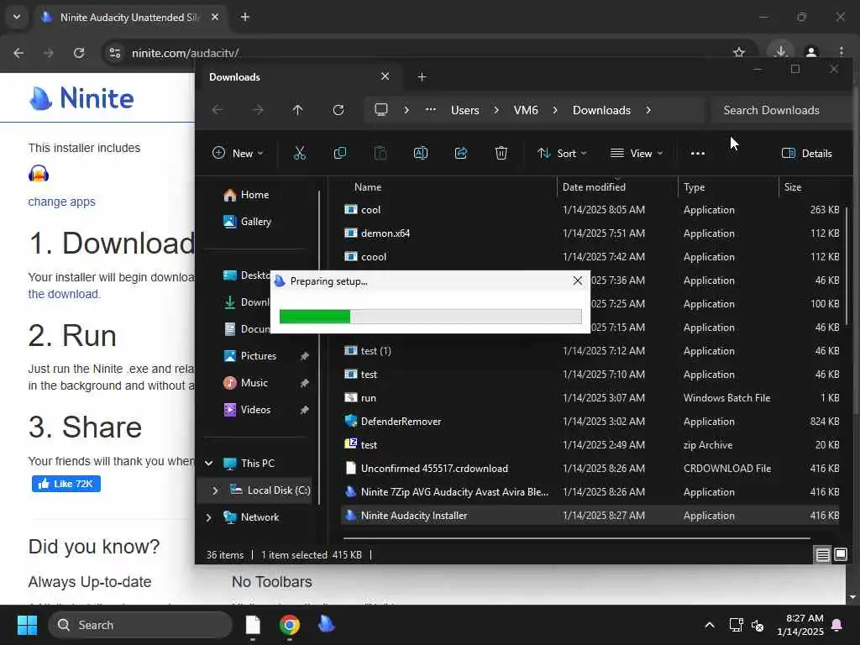Reload the Chrome page

tap(79, 53)
